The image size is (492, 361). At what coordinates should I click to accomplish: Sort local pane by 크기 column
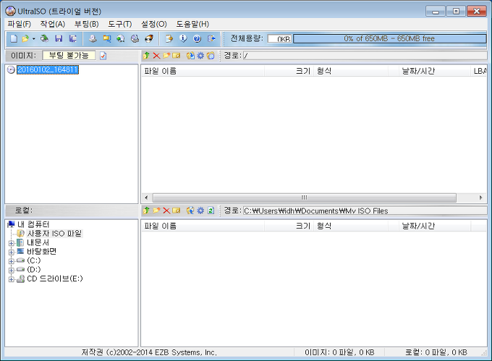[289, 226]
